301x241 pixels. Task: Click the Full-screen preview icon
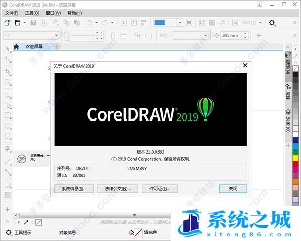pos(189,23)
